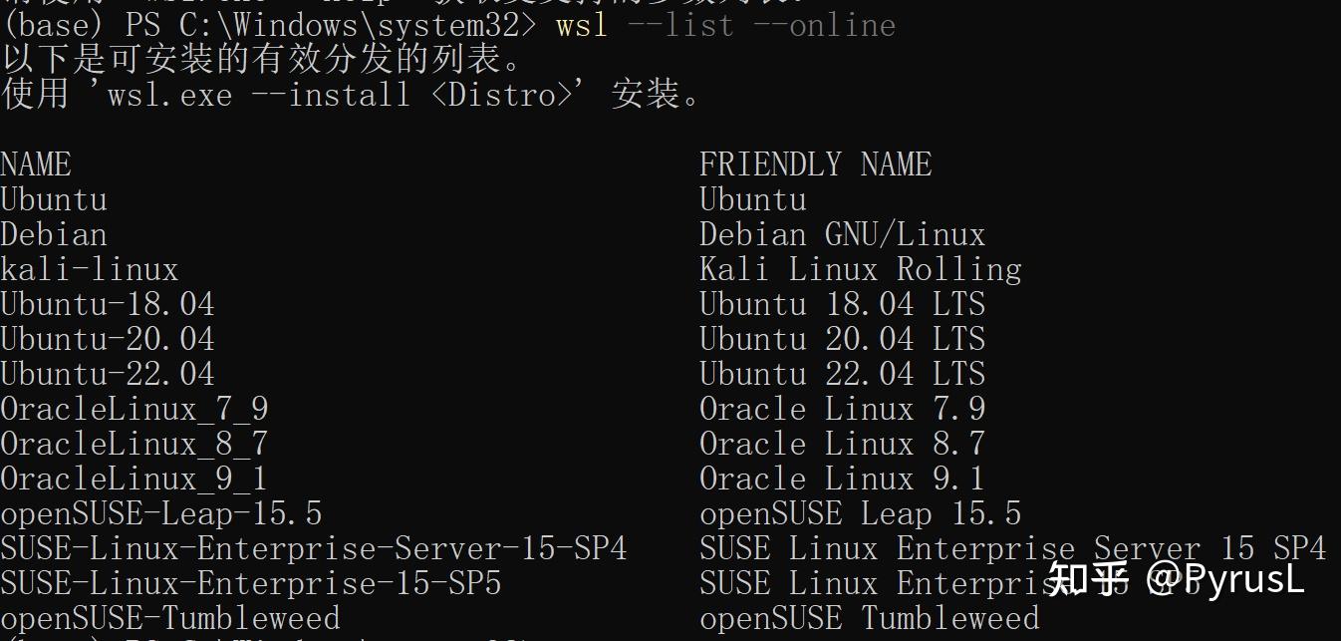The height and width of the screenshot is (641, 1341).
Task: Click 'Debian' in the NAME column
Action: (54, 234)
